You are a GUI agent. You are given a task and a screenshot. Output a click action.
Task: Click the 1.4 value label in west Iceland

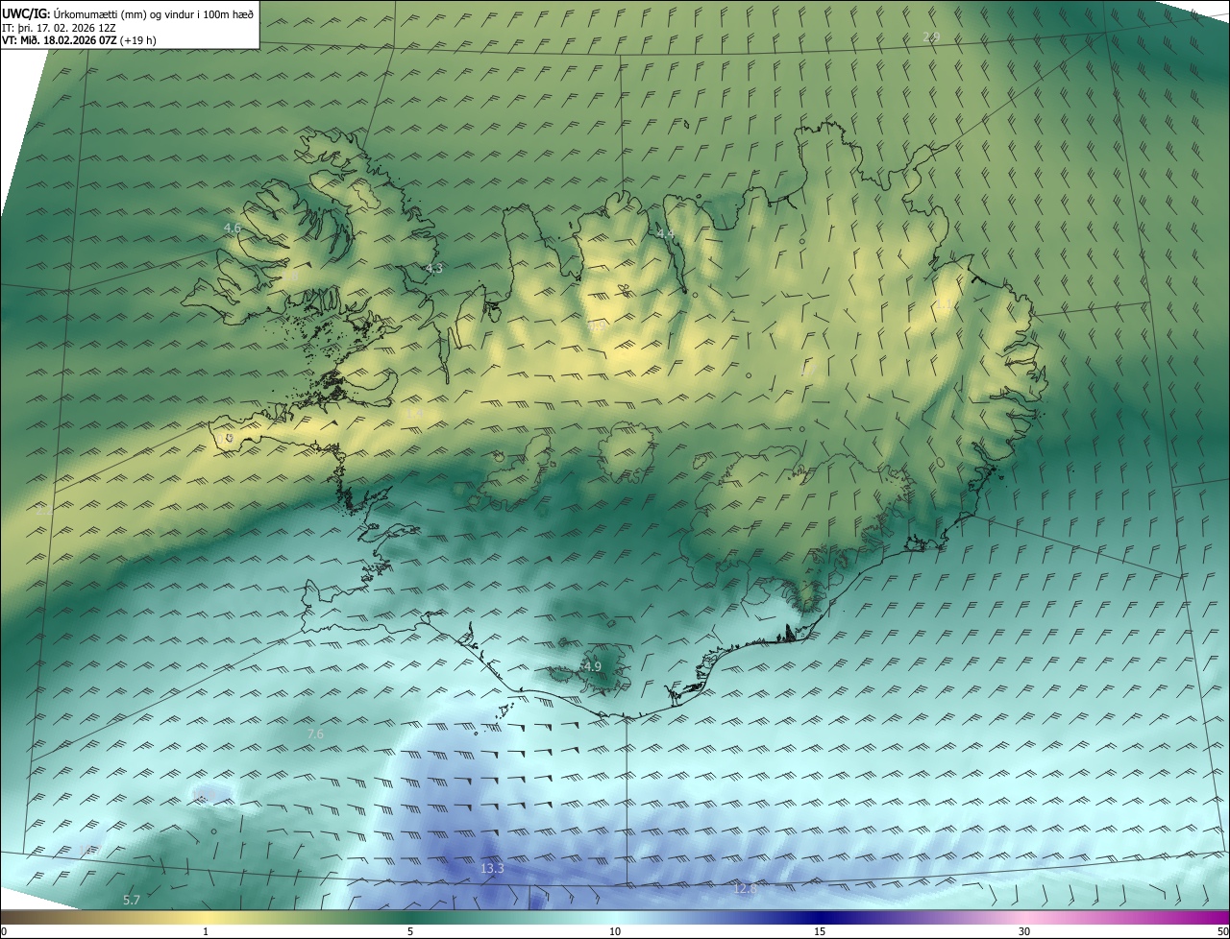pyautogui.click(x=414, y=412)
